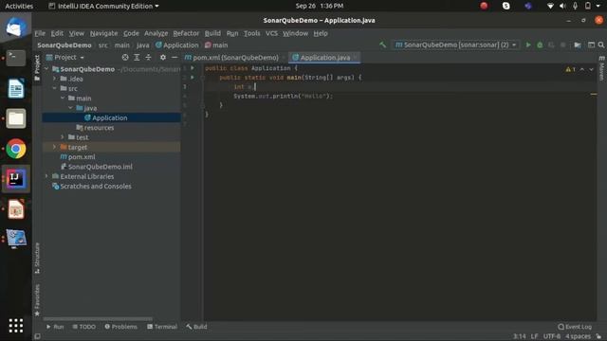This screenshot has height=341, width=607.
Task: Collapse the src folder
Action: click(x=55, y=88)
